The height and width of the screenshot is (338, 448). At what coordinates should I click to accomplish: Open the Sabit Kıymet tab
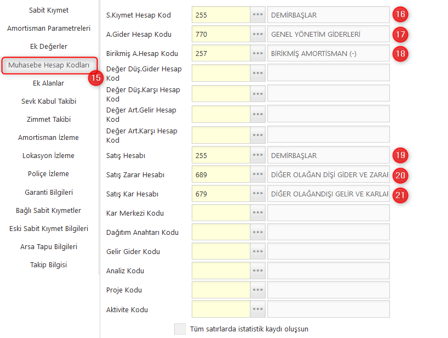(x=49, y=10)
